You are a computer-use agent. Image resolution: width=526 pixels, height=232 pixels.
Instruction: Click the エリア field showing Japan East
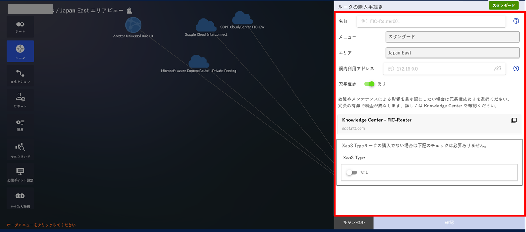pos(453,52)
